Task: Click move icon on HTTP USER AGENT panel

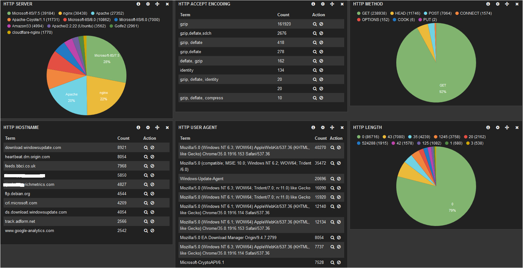Action: click(332, 127)
